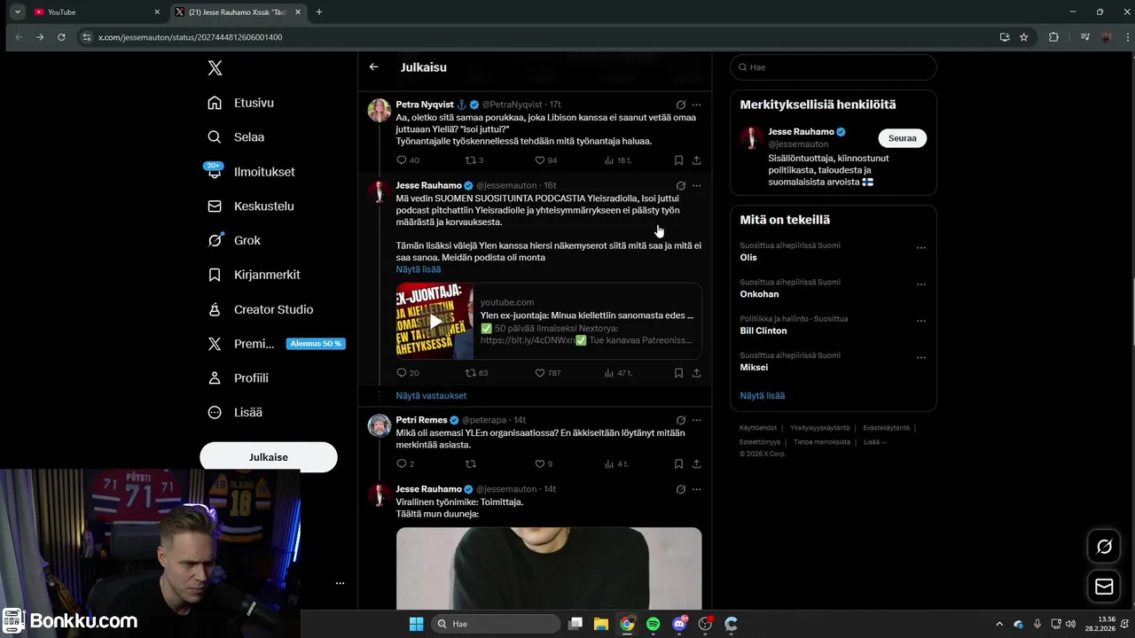The image size is (1135, 638).
Task: Show replies with Näytä vastaukset
Action: 431,396
